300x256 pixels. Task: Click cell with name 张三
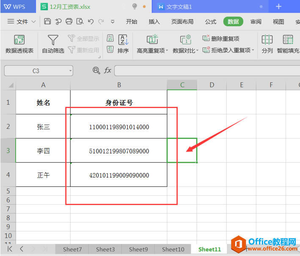click(x=43, y=126)
